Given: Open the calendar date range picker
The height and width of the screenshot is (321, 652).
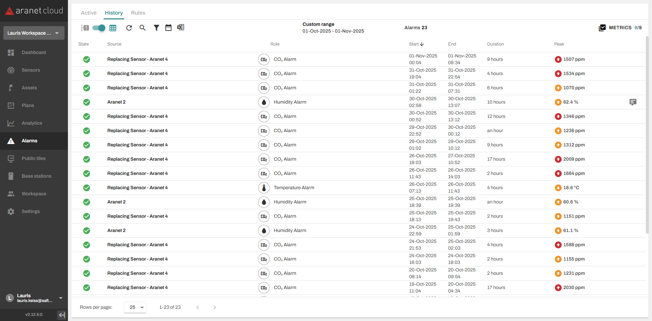Looking at the screenshot, I should click(168, 28).
